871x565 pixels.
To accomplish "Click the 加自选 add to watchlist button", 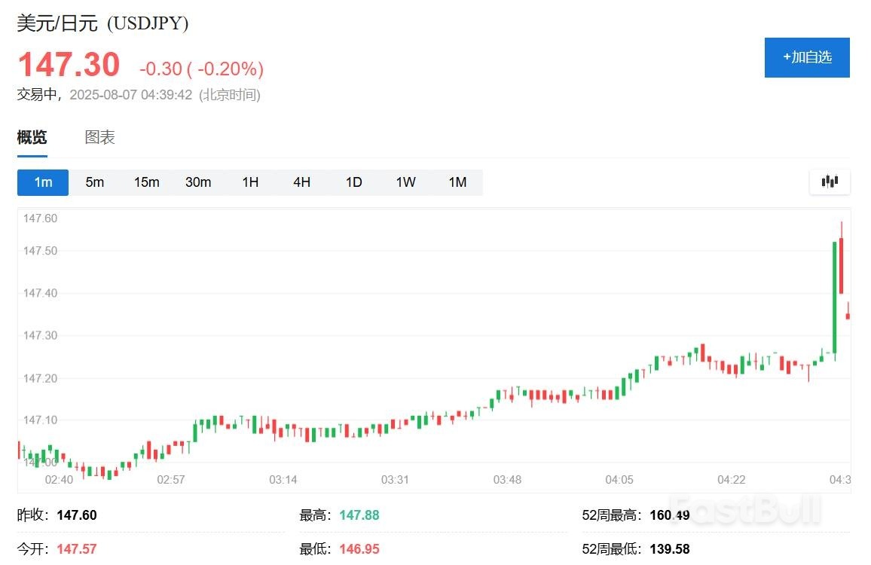I will click(807, 57).
